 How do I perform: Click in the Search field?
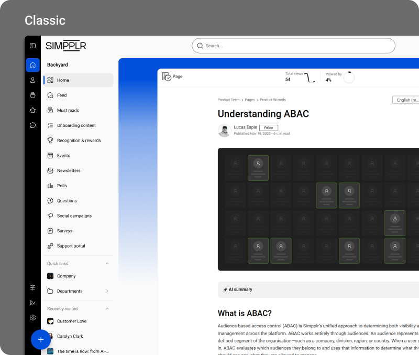coord(293,46)
